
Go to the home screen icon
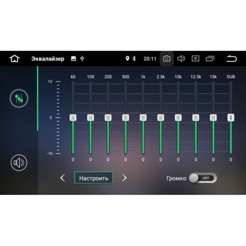14,59
